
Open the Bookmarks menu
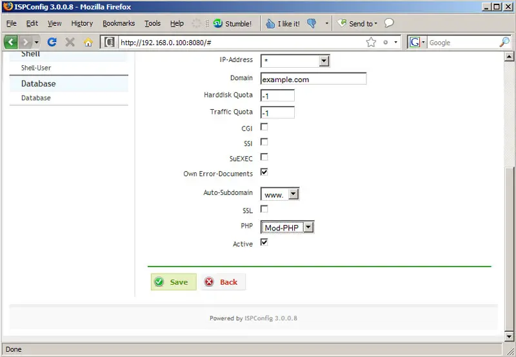(119, 23)
